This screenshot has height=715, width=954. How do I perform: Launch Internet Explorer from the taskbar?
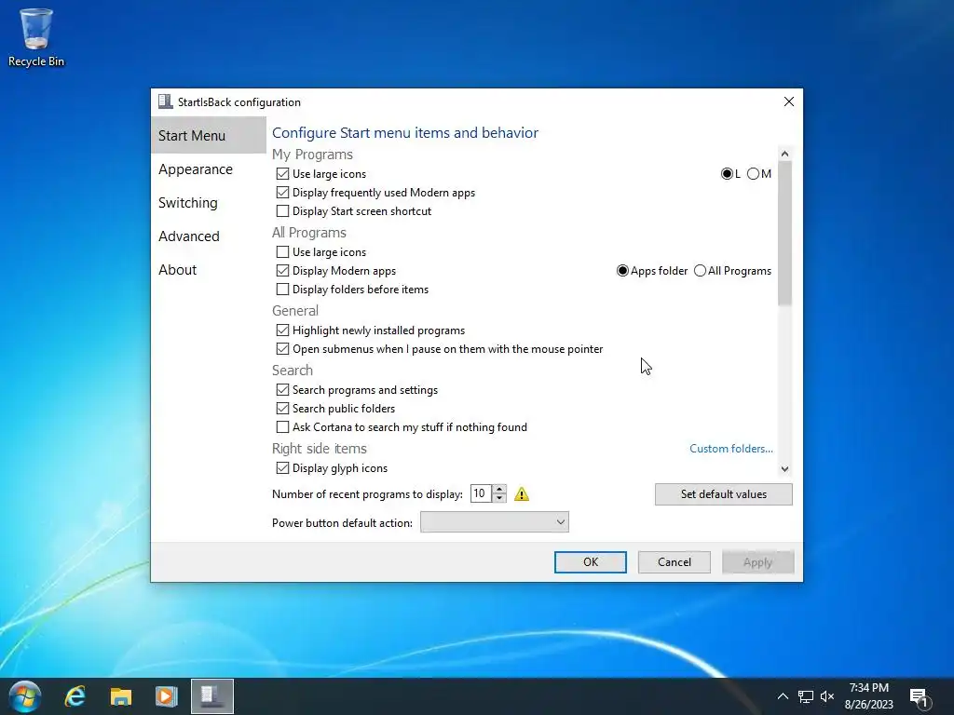click(x=75, y=696)
